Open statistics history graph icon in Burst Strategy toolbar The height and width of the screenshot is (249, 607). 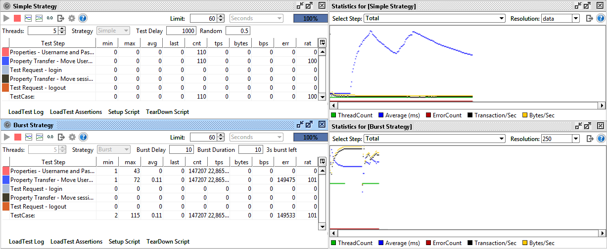pyautogui.click(x=39, y=137)
